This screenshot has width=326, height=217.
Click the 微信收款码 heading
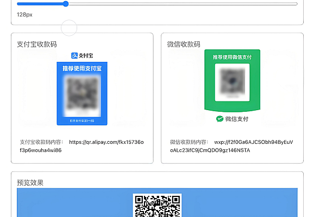[x=184, y=44]
